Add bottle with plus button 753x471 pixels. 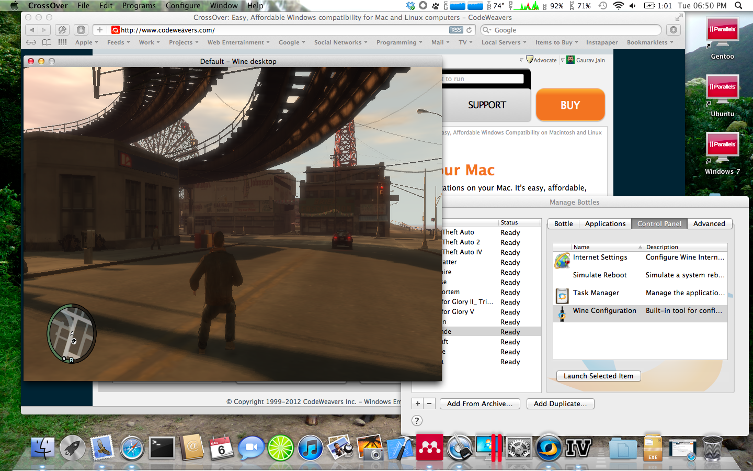(417, 403)
